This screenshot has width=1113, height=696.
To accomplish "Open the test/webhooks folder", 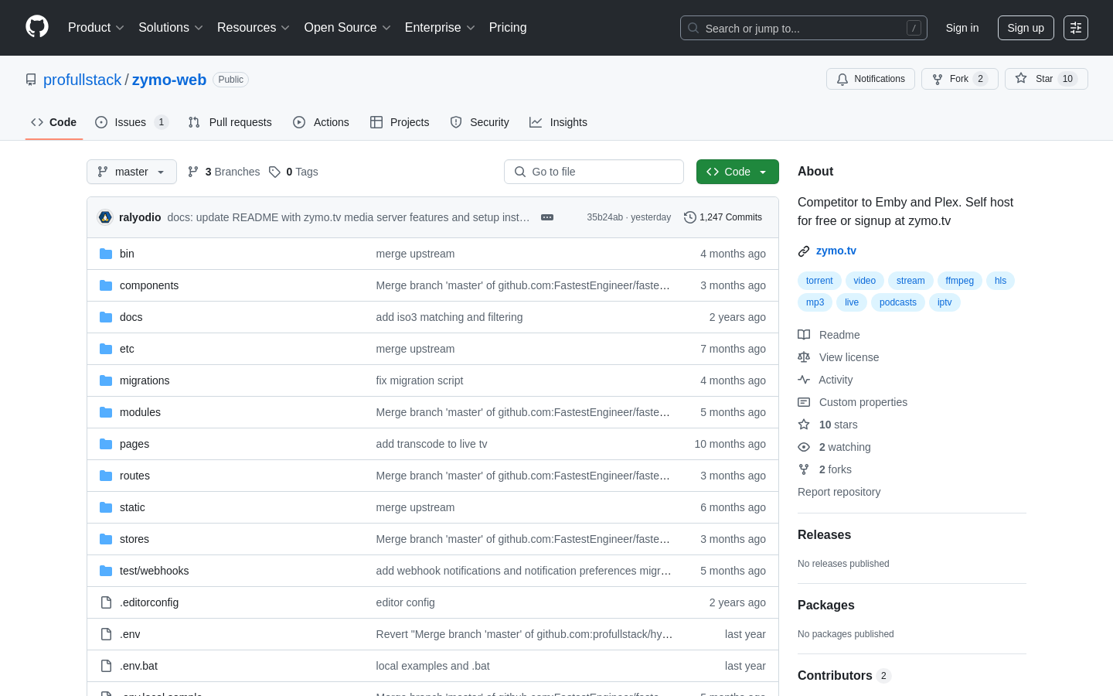I will 154,571.
